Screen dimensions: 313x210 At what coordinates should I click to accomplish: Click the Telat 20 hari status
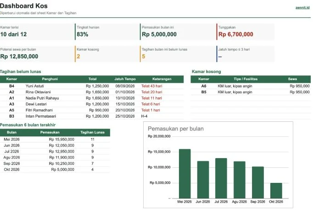[152, 92]
